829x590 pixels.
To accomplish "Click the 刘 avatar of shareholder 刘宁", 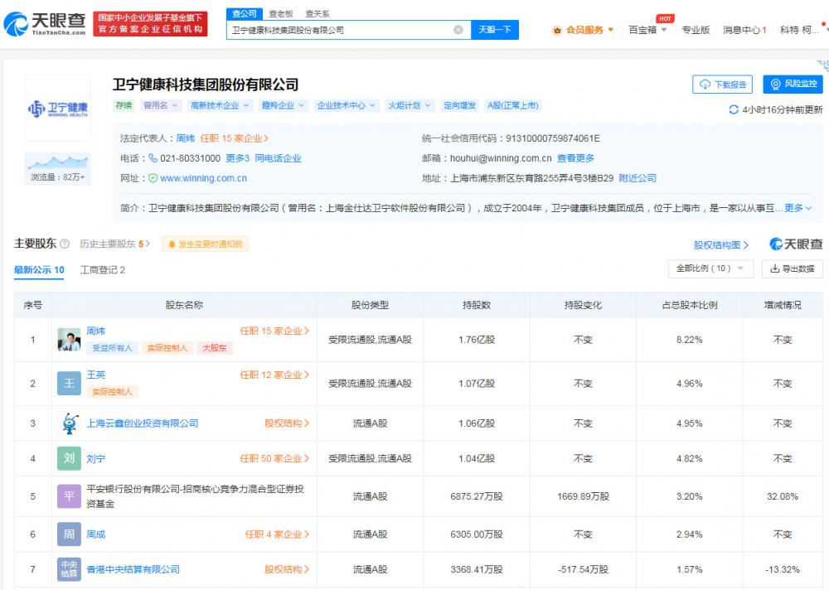I will (70, 458).
